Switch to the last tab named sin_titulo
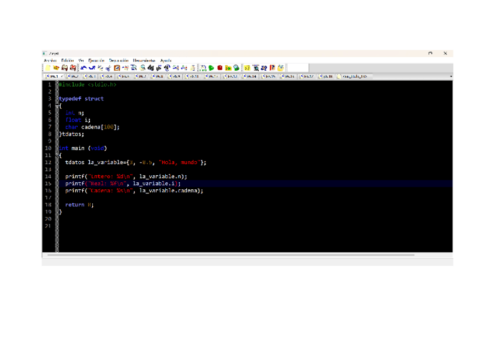Image resolution: width=495 pixels, height=350 pixels. click(354, 77)
